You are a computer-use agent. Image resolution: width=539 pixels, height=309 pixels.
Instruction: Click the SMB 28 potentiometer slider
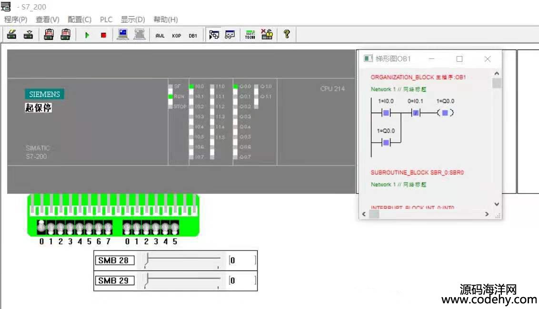[x=182, y=261]
